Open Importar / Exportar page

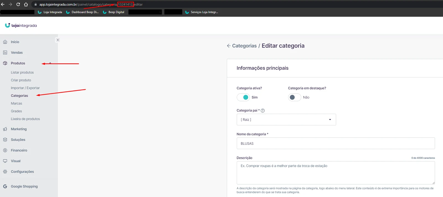point(25,88)
